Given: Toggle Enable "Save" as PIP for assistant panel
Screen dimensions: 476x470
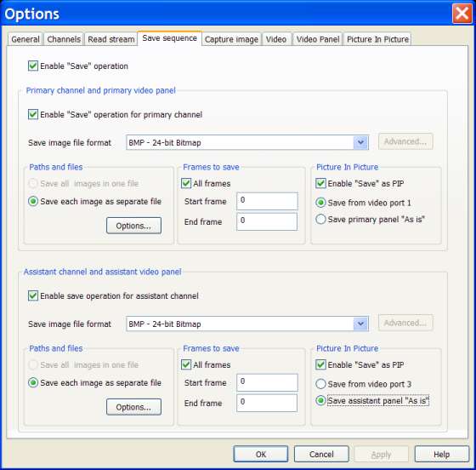Looking at the screenshot, I should tap(320, 364).
